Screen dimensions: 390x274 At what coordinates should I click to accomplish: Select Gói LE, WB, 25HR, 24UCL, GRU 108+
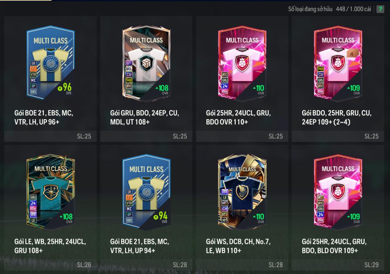pyautogui.click(x=50, y=246)
